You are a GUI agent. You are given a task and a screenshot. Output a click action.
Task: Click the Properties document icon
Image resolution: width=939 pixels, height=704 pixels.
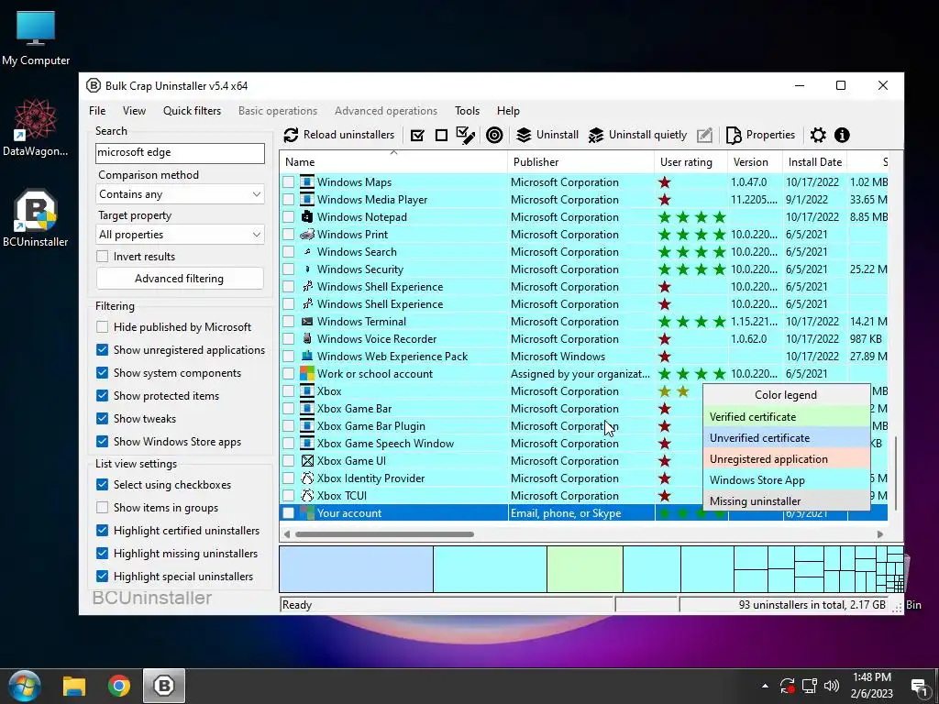[x=734, y=136]
